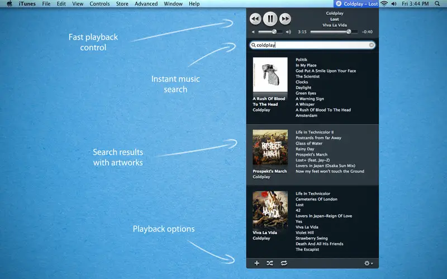Open the Apple menu
Viewport: 447px width, 279px height.
[x=9, y=4]
